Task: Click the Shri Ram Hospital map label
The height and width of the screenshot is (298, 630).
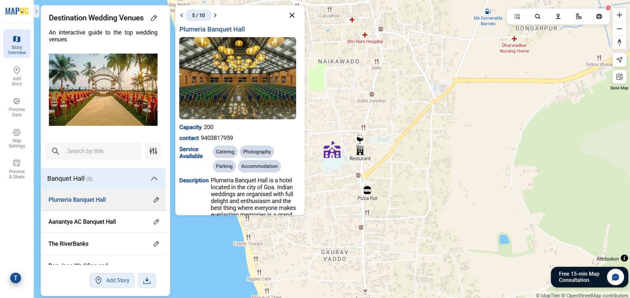Action: pos(365,41)
